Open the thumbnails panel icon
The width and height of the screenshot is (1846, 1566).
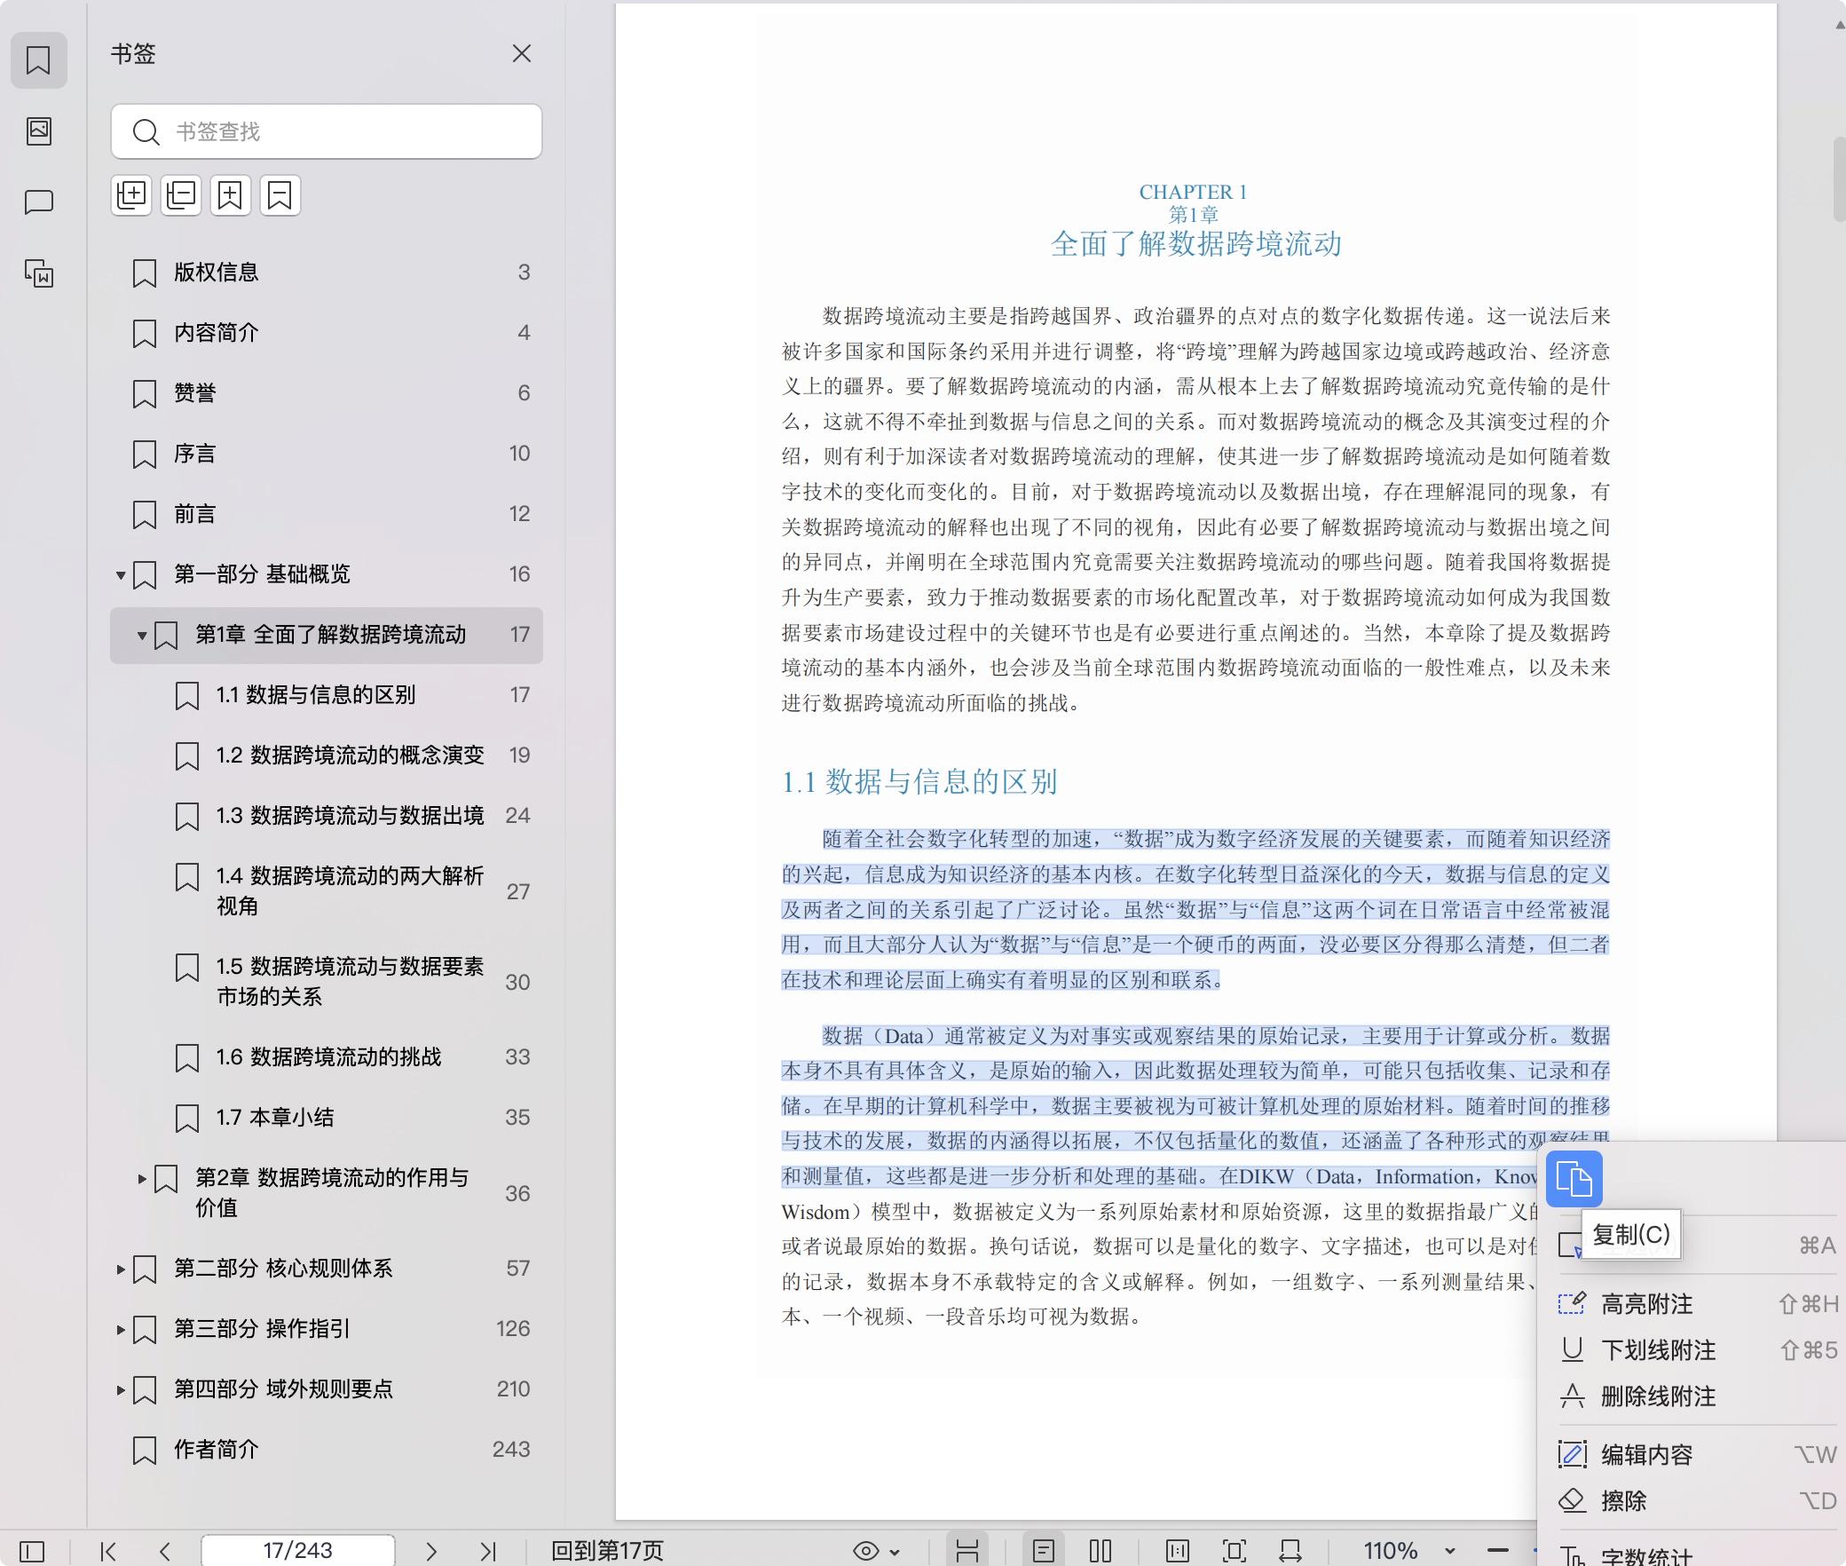(39, 131)
